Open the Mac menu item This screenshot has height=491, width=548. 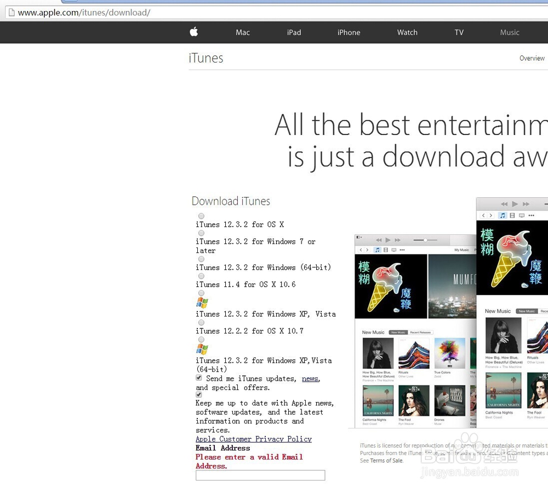click(x=243, y=32)
